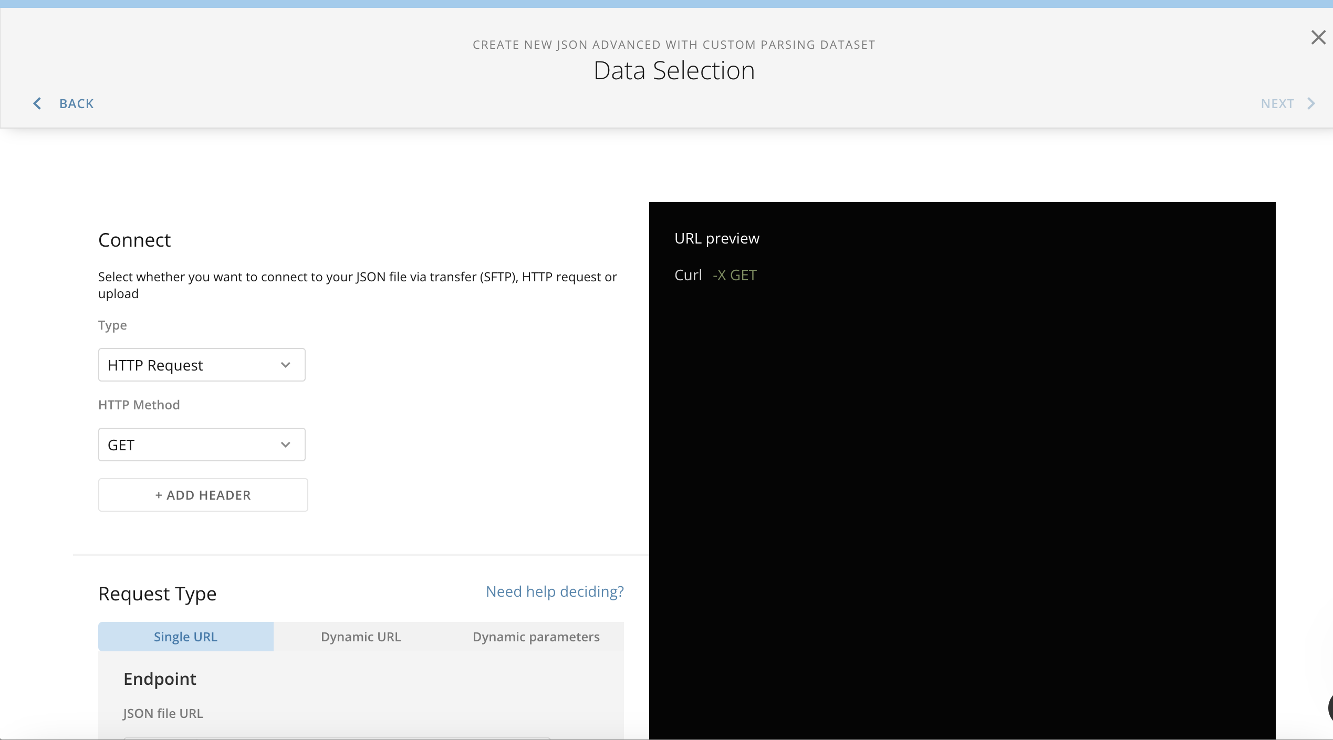The height and width of the screenshot is (740, 1333).
Task: Click the next chevron arrow icon
Action: (1311, 103)
